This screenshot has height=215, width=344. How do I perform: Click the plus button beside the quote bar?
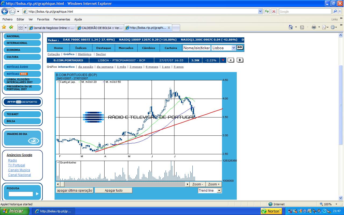pos(240,60)
